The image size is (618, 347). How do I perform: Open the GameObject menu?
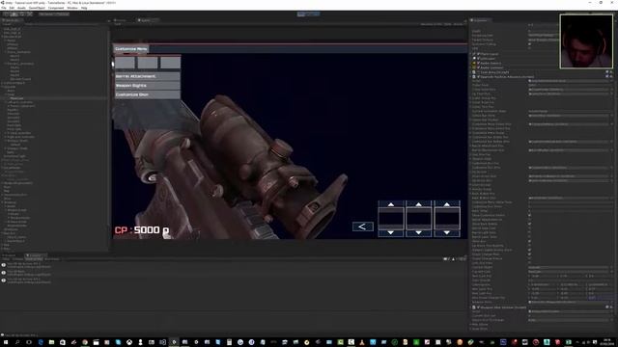pyautogui.click(x=37, y=8)
